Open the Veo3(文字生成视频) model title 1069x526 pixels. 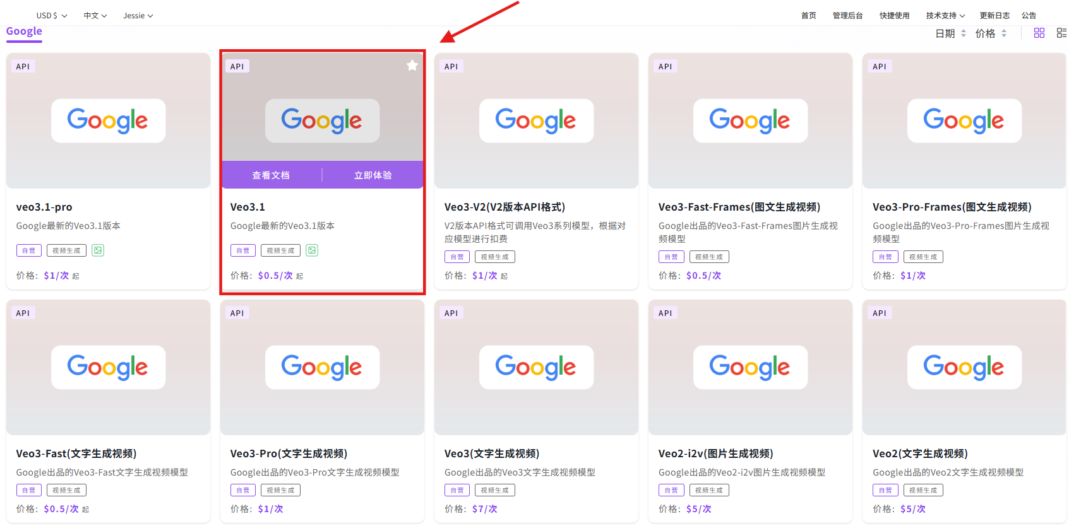491,453
